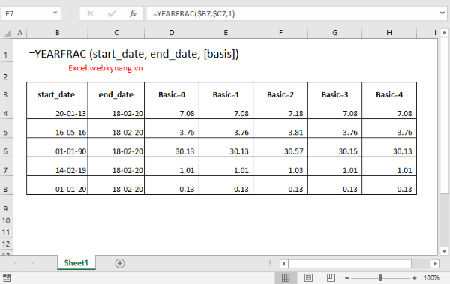
Task: Click the Basic=2 header cell
Action: pyautogui.click(x=280, y=91)
